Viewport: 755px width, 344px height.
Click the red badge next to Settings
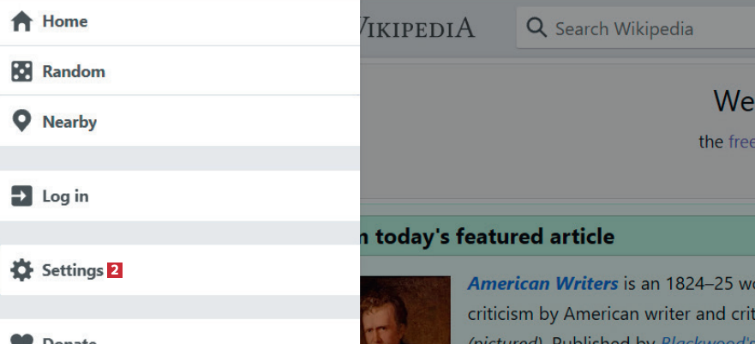point(115,270)
